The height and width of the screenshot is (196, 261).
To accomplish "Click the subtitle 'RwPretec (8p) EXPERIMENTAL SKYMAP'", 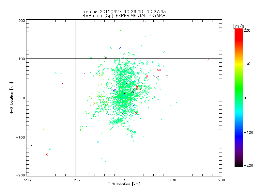I will pos(124,16).
